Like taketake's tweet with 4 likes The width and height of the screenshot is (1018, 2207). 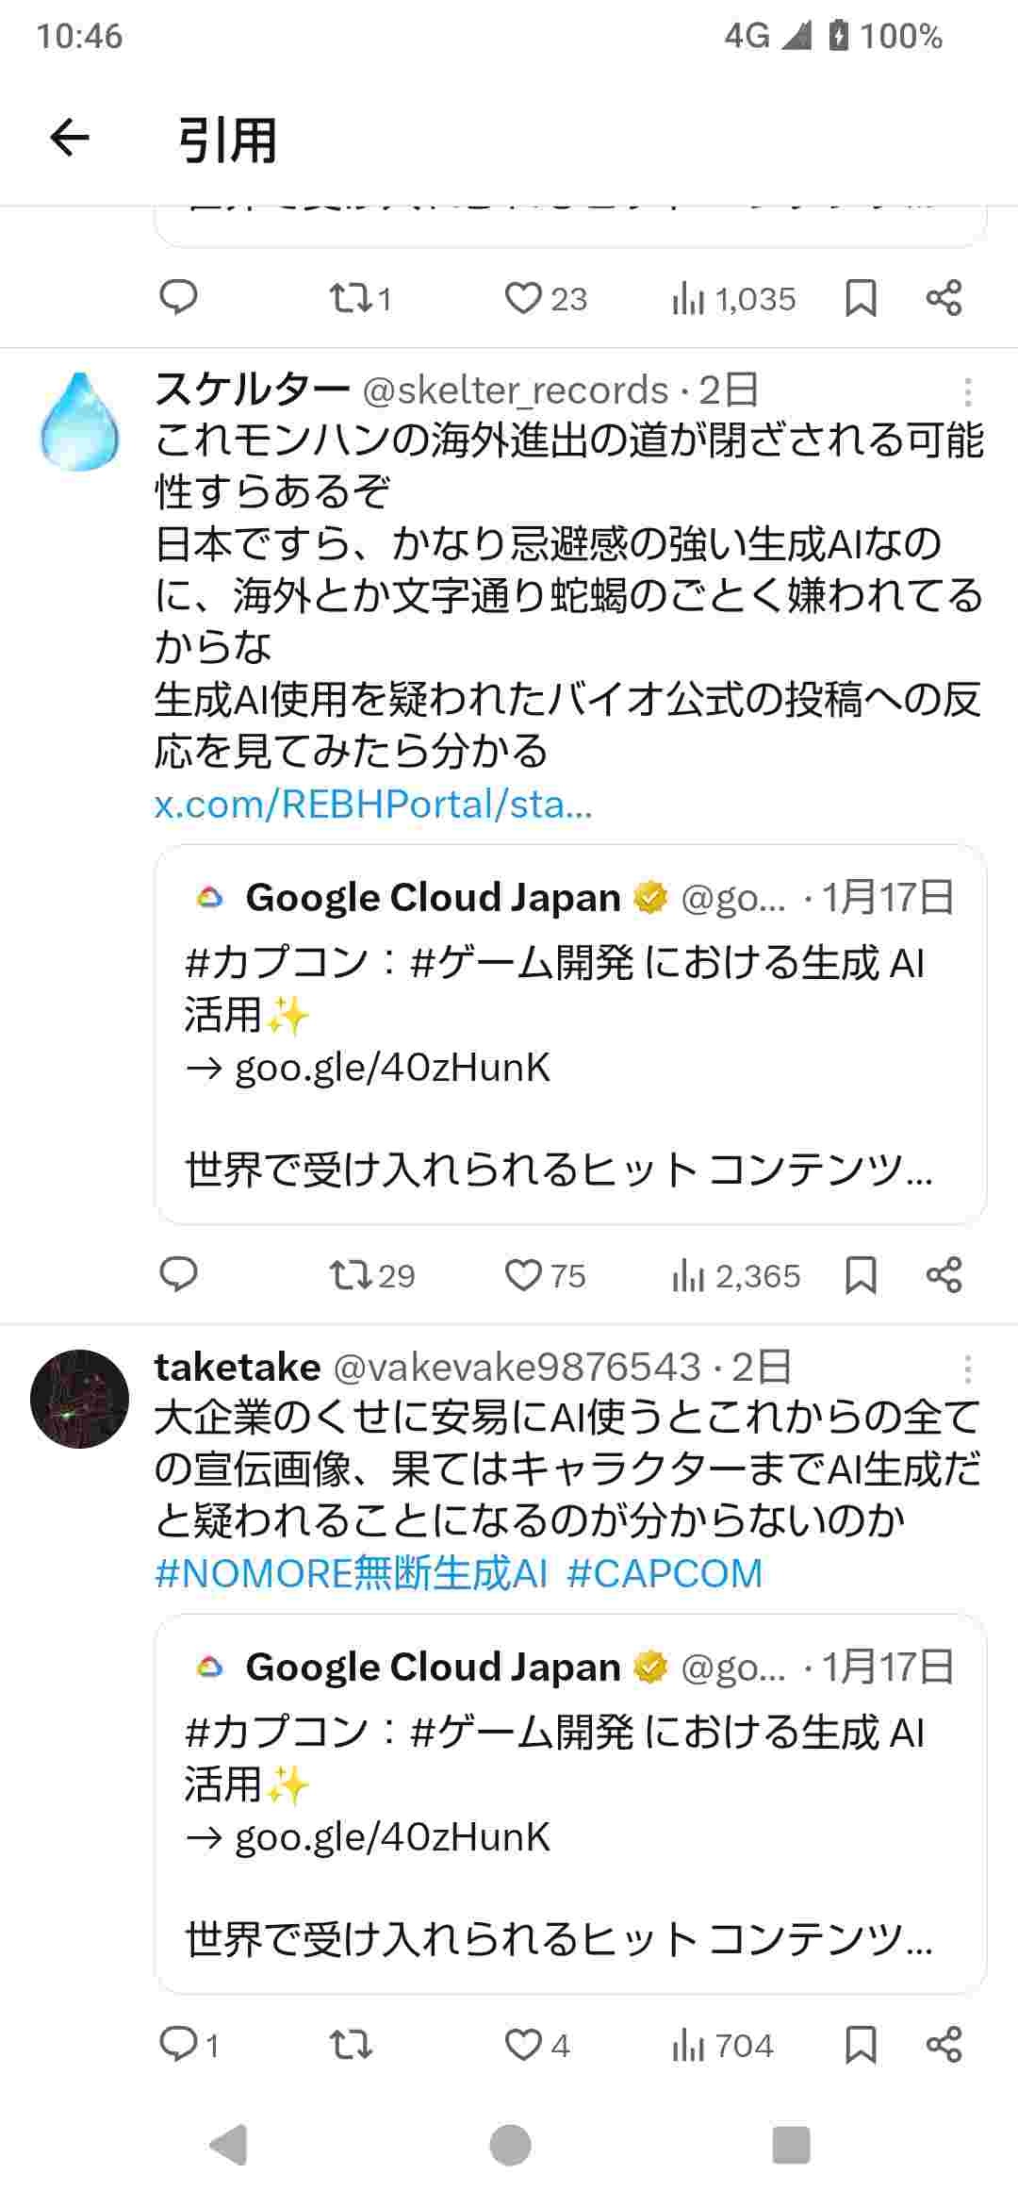(x=522, y=2045)
